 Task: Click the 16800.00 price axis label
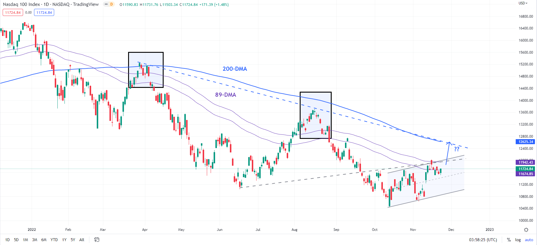pos(526,17)
